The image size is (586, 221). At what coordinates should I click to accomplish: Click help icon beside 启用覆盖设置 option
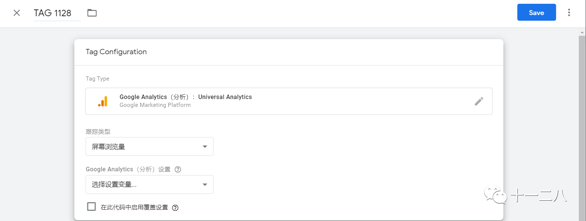coord(175,207)
